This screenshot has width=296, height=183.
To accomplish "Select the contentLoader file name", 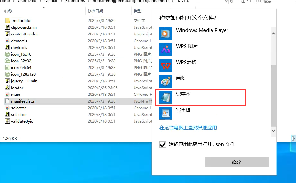I will (x=25, y=34).
